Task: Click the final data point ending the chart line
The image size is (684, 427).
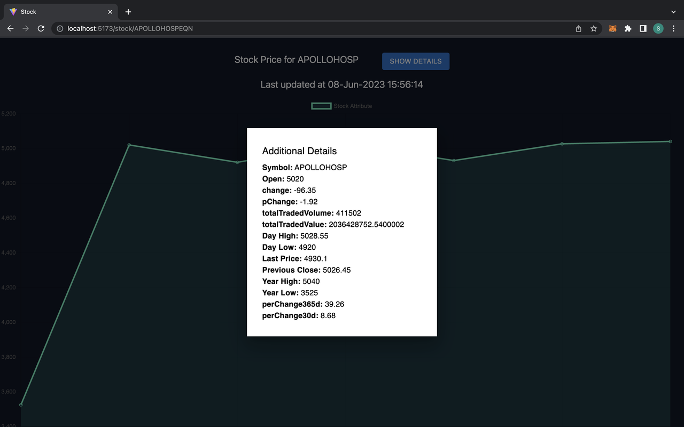Action: (x=670, y=141)
